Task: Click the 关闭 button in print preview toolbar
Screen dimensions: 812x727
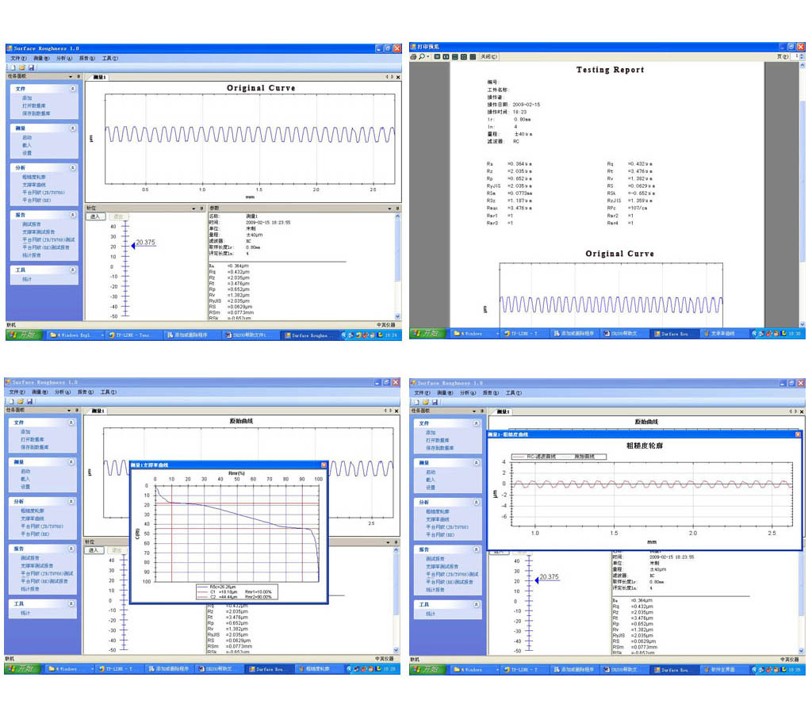Action: (488, 57)
